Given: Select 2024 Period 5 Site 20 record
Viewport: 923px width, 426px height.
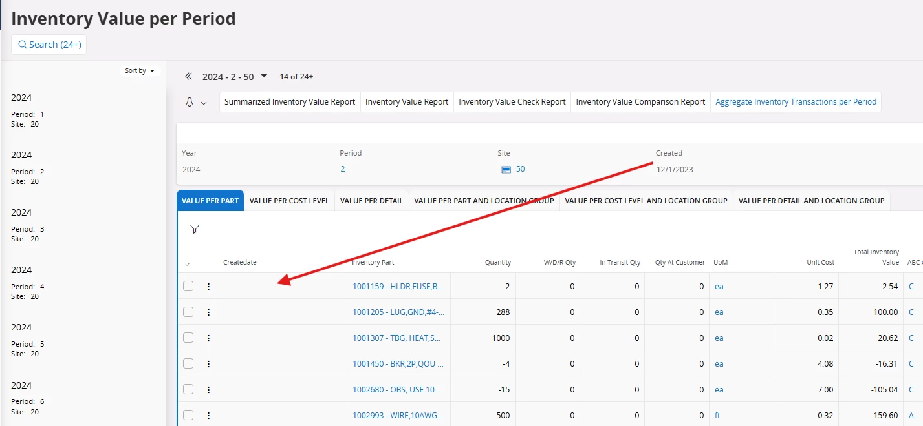Looking at the screenshot, I should (x=83, y=340).
